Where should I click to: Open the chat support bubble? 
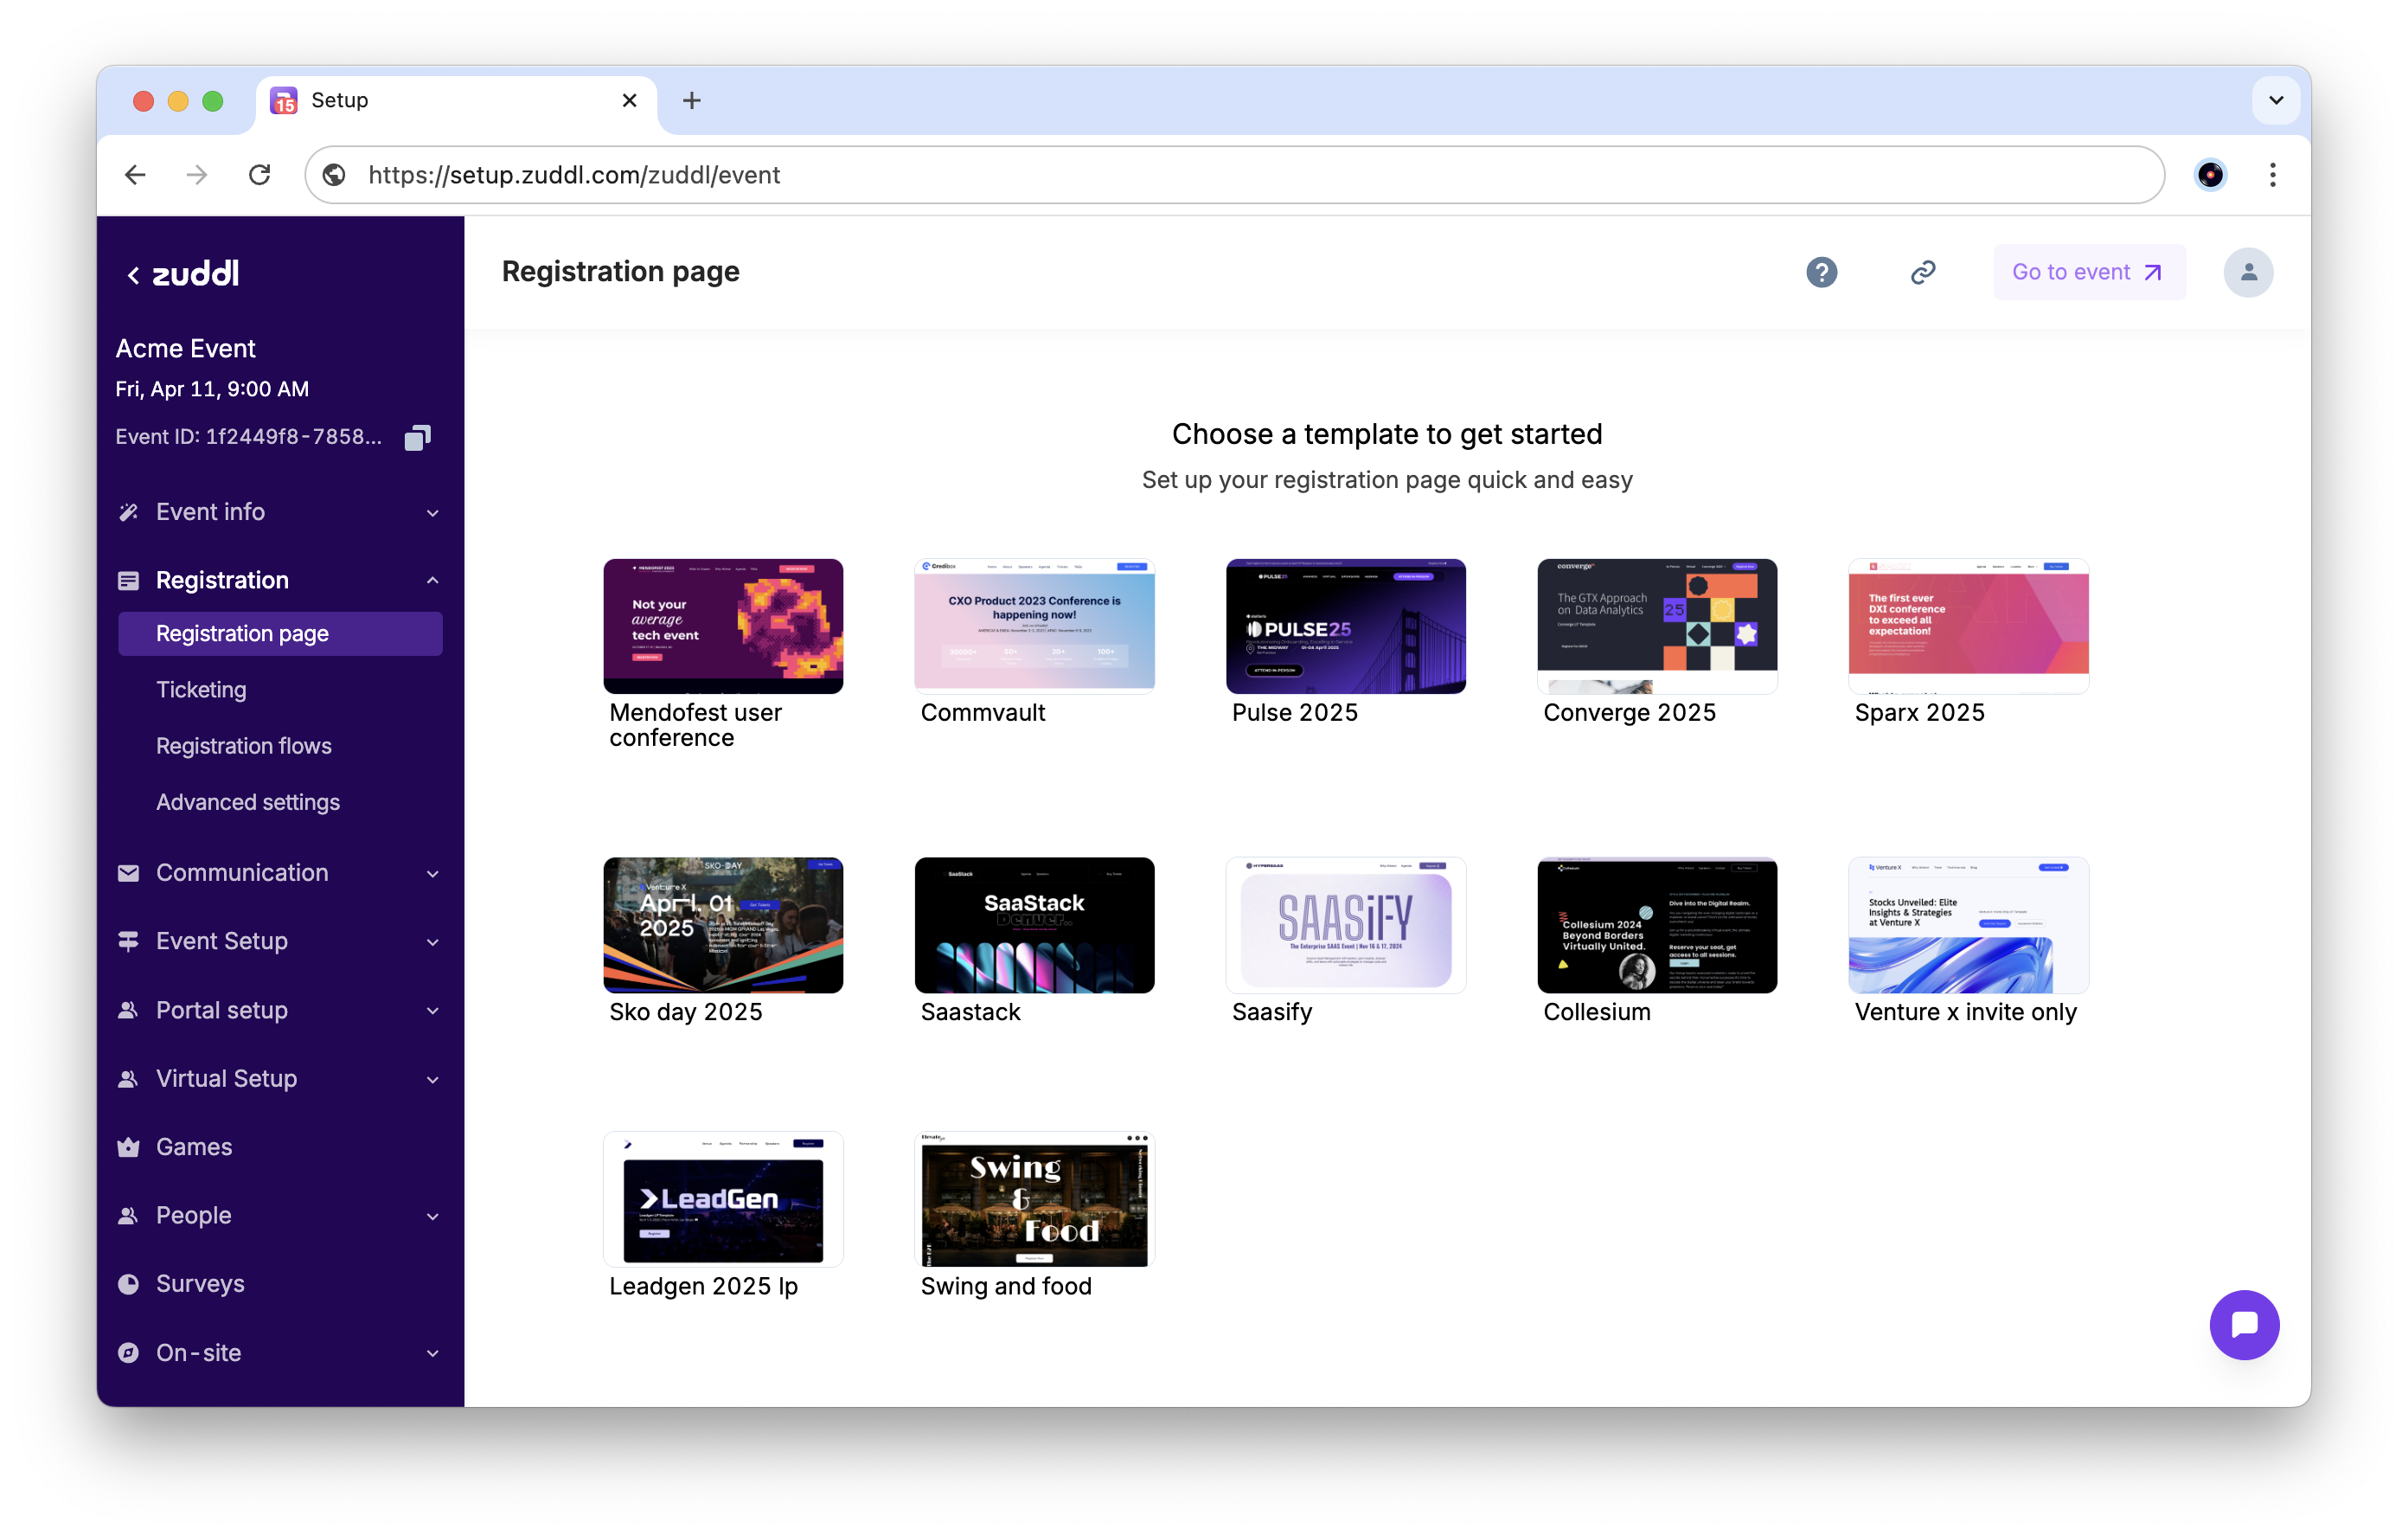tap(2243, 1324)
